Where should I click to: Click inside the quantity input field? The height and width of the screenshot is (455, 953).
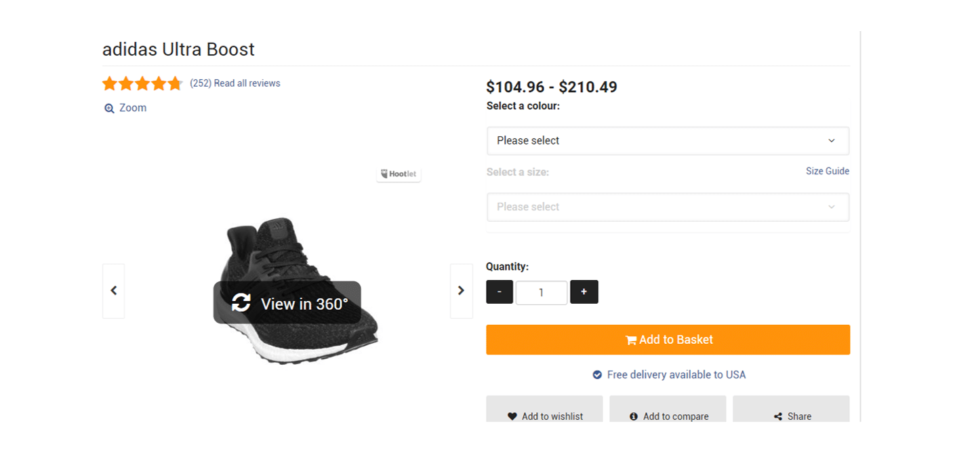coord(541,292)
